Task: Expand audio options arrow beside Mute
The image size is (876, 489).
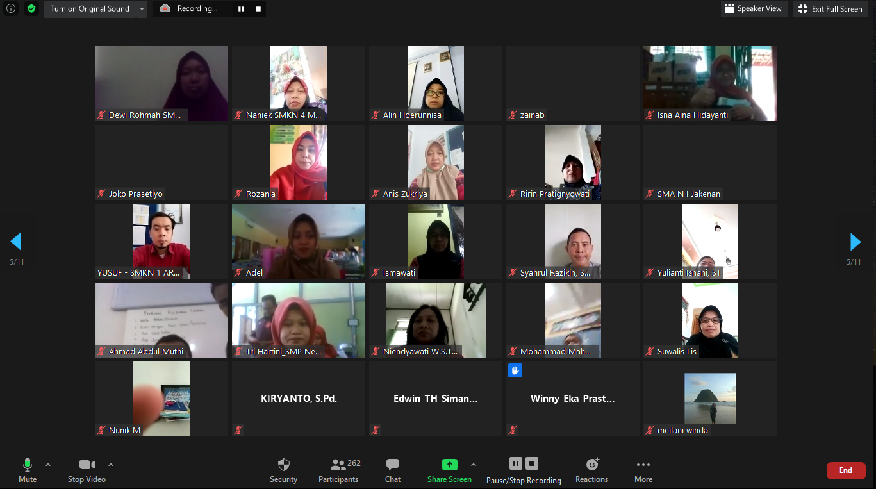Action: (x=48, y=465)
